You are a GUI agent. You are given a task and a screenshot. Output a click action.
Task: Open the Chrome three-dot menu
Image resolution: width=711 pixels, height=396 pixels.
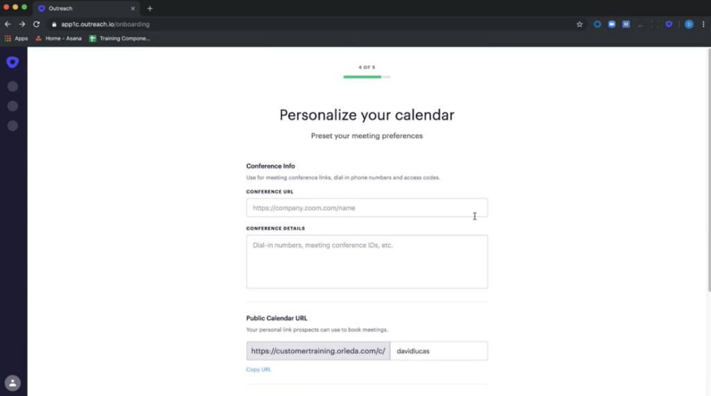(703, 24)
